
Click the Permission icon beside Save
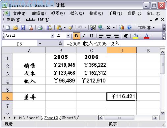(31, 27)
